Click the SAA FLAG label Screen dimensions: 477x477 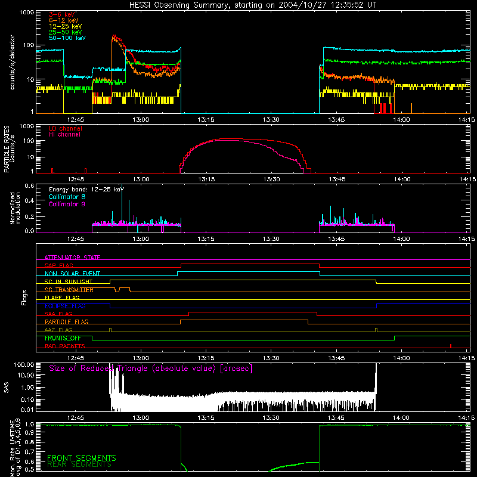(x=58, y=314)
